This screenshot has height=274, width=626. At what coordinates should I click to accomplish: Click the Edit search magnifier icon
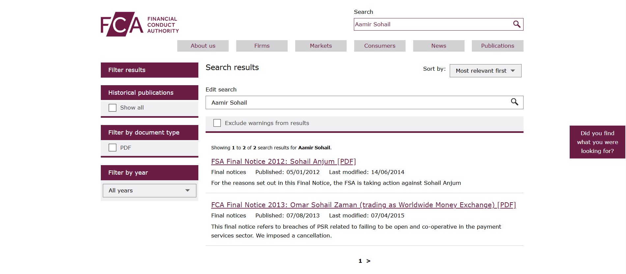[x=514, y=102]
